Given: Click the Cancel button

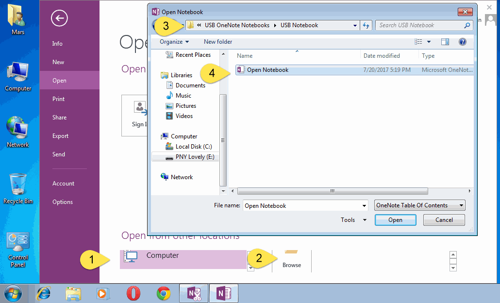Looking at the screenshot, I should [444, 220].
